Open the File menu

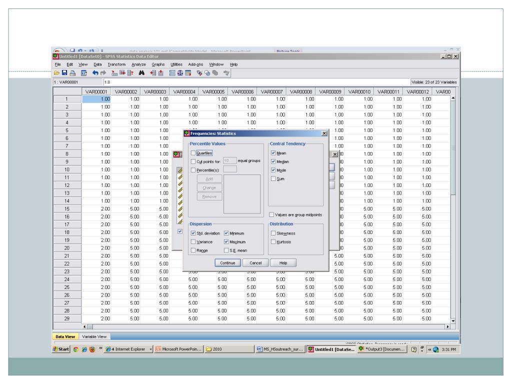(58, 64)
